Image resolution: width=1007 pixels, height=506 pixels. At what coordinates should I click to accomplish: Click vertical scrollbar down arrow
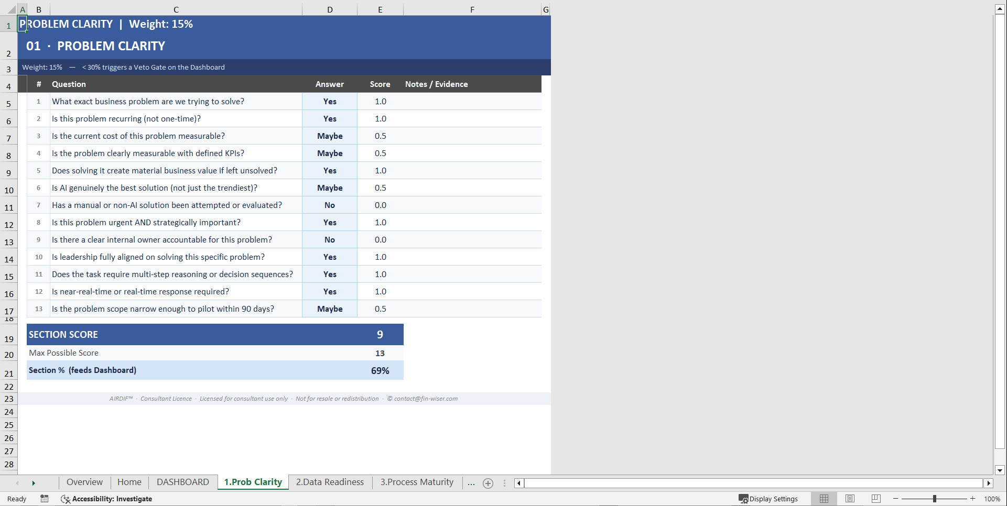click(x=1000, y=470)
